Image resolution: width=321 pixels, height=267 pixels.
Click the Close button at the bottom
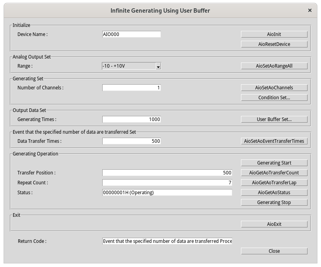point(274,251)
